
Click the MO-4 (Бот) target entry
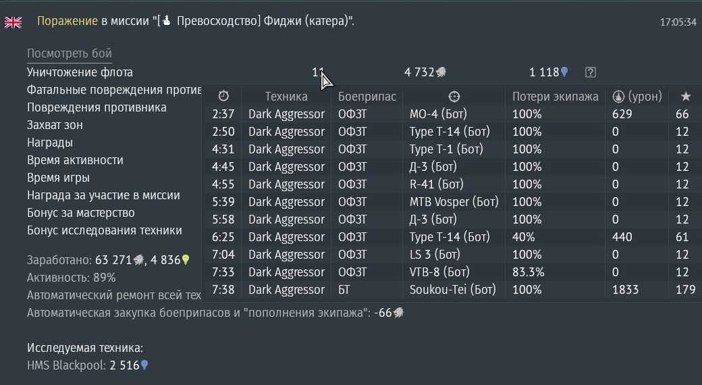438,114
